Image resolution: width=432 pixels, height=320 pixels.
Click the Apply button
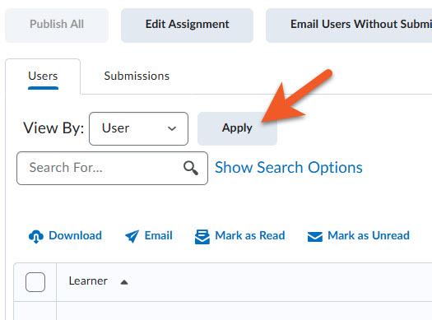237,128
